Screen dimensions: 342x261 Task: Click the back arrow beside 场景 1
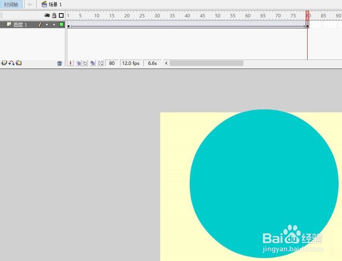(x=30, y=5)
